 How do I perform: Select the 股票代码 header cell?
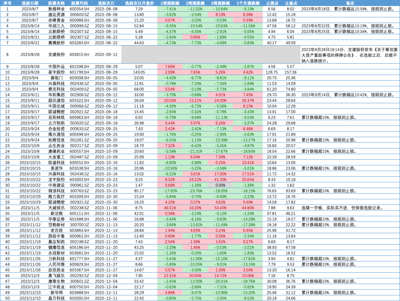point(79,3)
